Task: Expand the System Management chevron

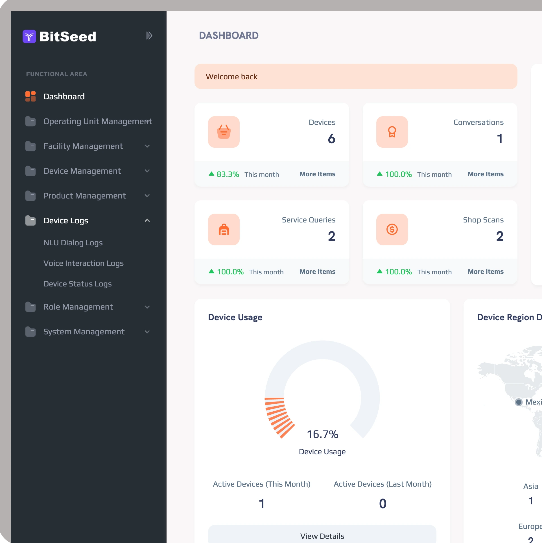Action: [x=147, y=332]
